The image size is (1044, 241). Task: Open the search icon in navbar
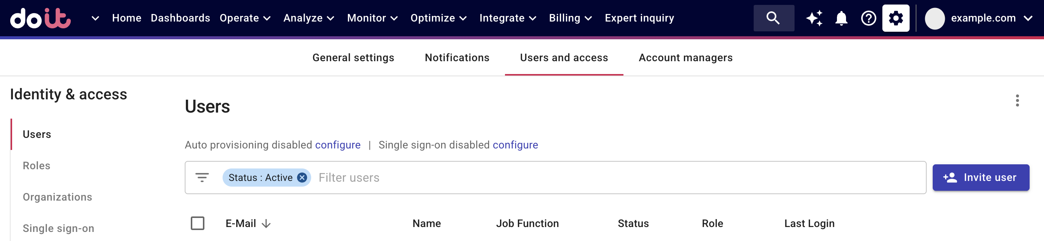tap(773, 18)
